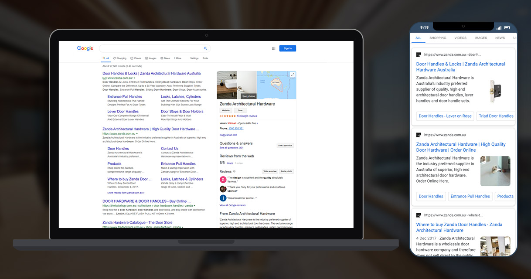Click the Website button in the knowledge panel
Screen dimensions: 531x279
225,110
